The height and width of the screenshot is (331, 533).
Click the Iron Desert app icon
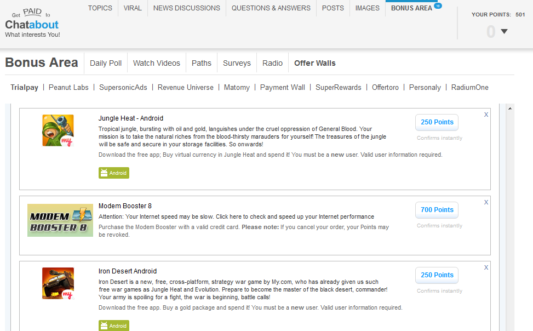point(58,283)
